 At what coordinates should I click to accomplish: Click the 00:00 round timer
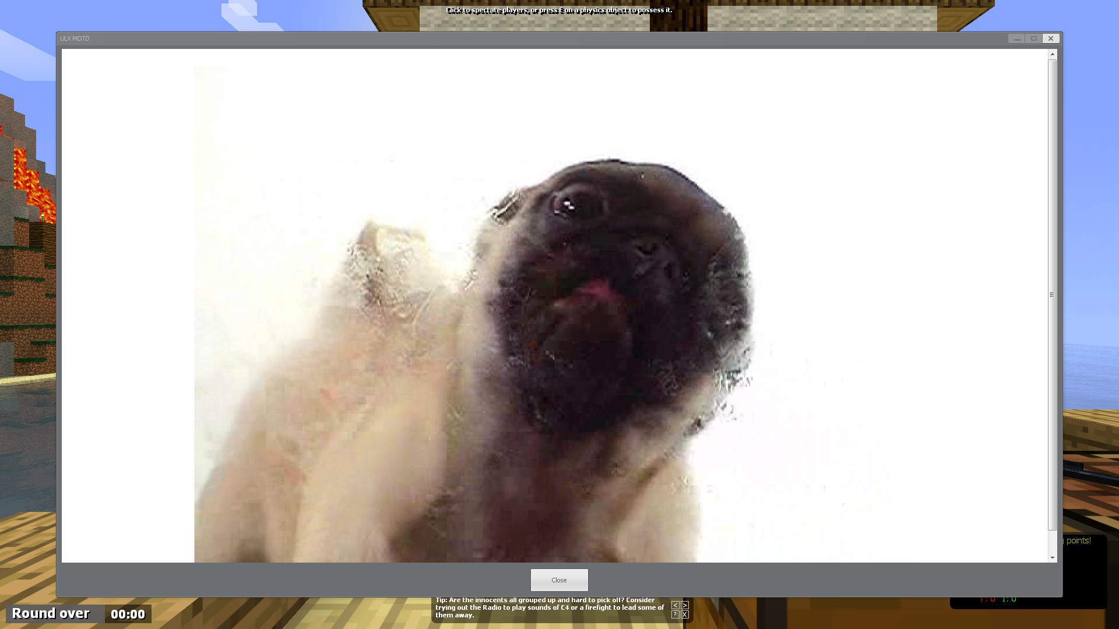click(128, 614)
